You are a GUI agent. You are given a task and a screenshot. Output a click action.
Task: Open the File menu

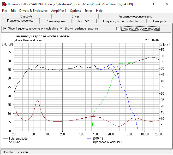(x=4, y=11)
